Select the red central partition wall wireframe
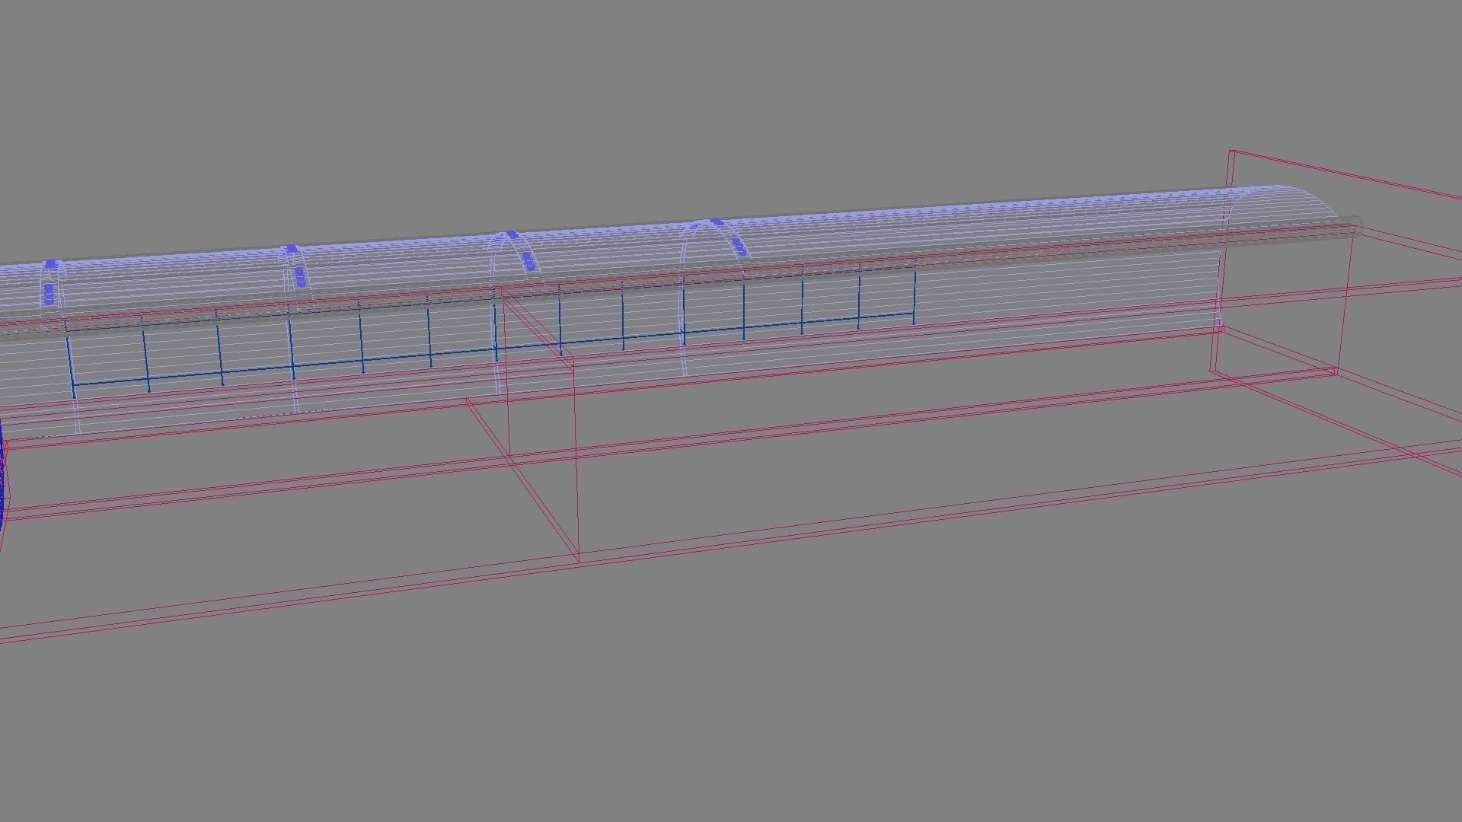This screenshot has height=822, width=1462. tap(522, 426)
